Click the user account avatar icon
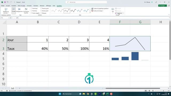Screen dimensions: 171x96 pyautogui.click(x=152, y=2)
